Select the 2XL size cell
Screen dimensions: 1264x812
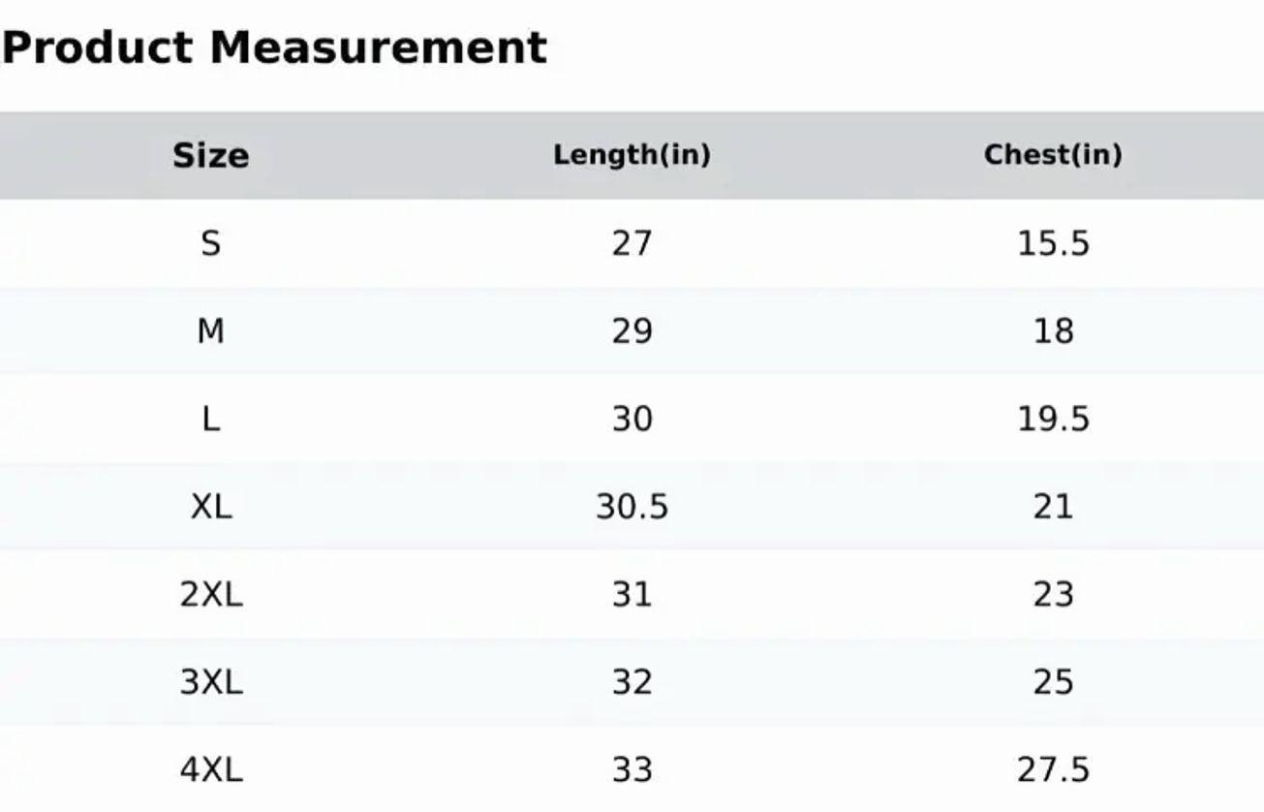[x=211, y=595]
